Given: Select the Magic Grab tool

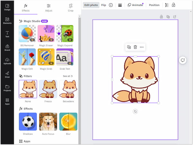Looking at the screenshot, I should pyautogui.click(x=46, y=57).
